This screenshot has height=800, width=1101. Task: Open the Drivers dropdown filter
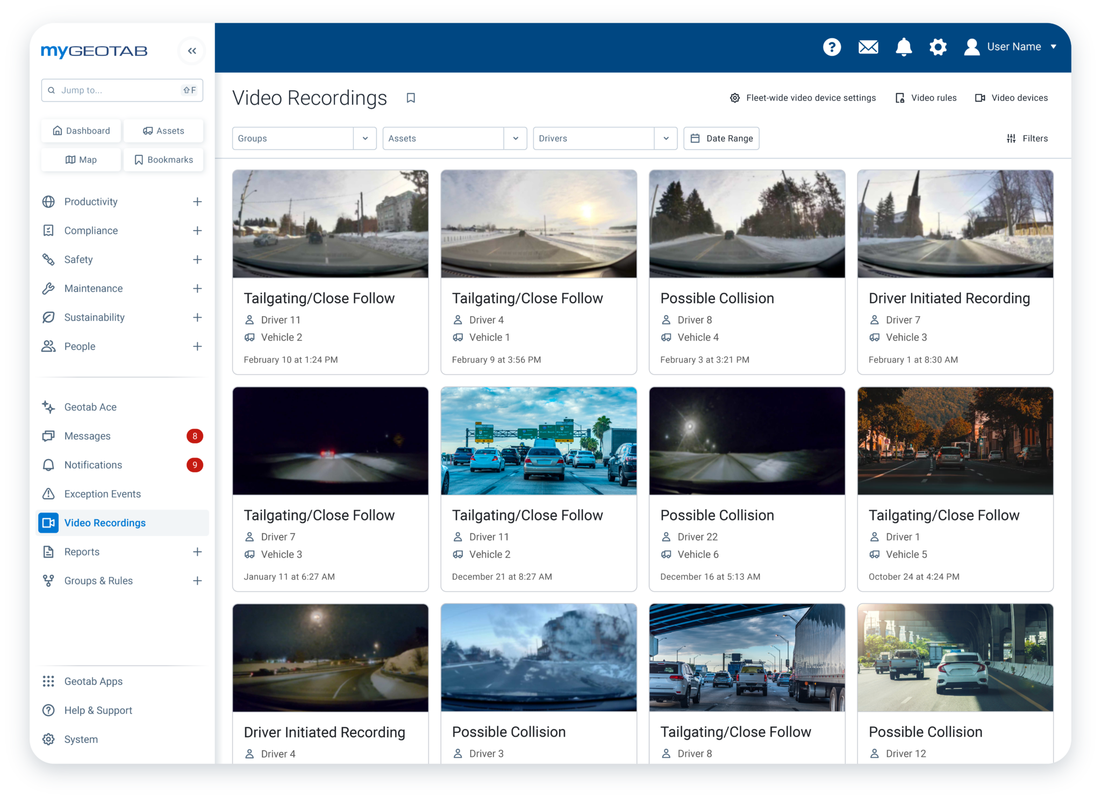605,138
